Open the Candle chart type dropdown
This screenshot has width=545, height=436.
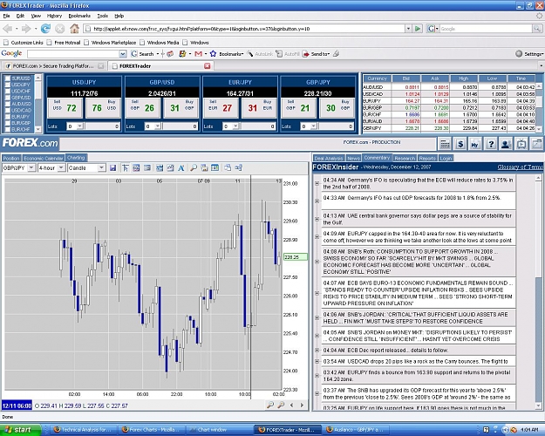(101, 168)
